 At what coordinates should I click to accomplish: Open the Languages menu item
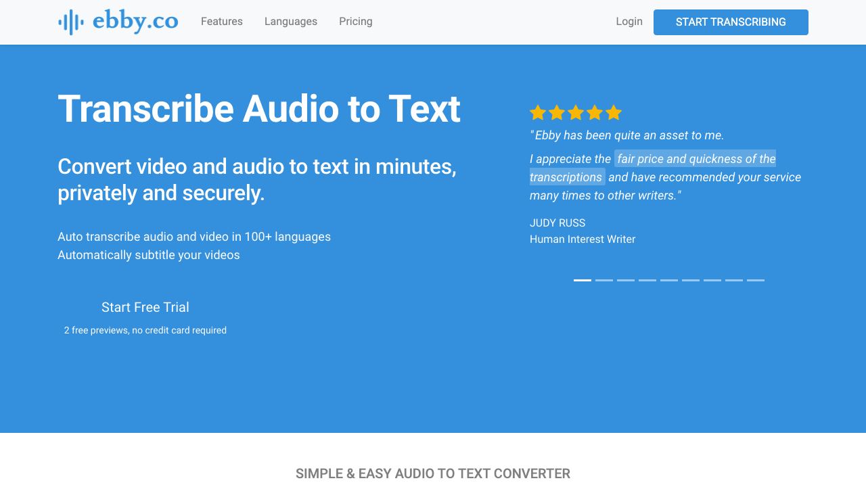291,22
